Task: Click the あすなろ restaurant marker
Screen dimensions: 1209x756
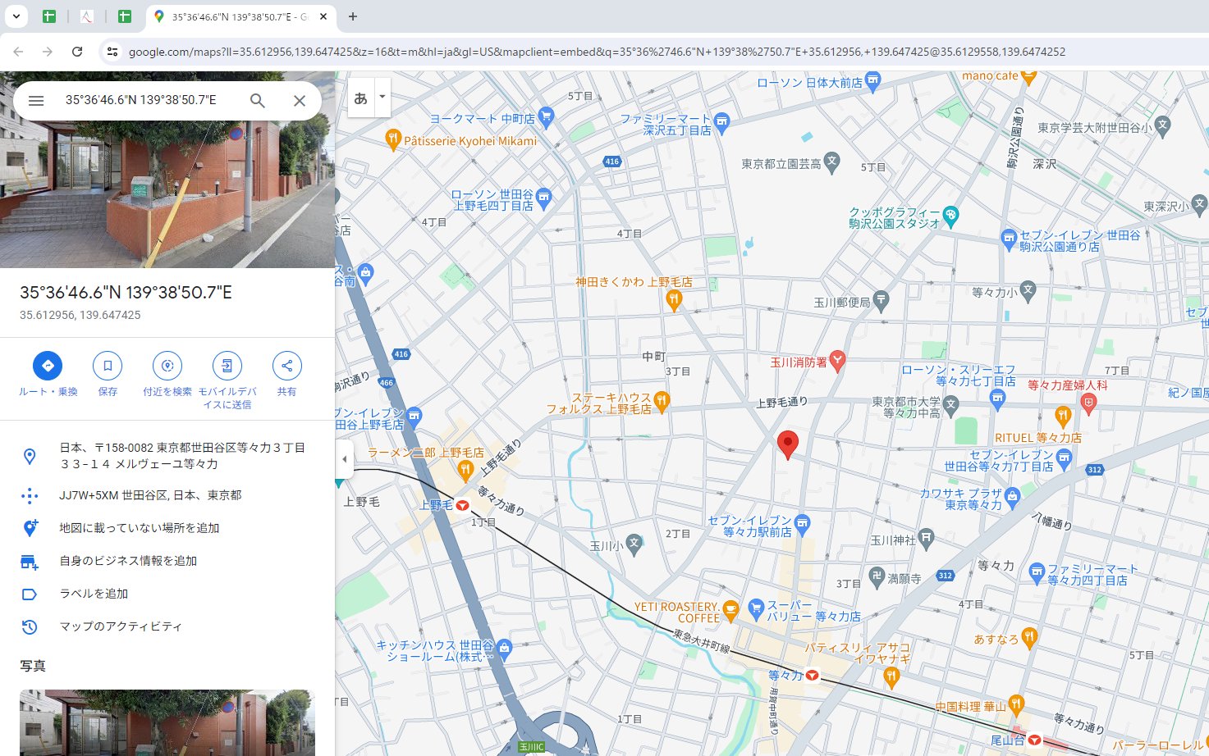Action: [x=1029, y=636]
